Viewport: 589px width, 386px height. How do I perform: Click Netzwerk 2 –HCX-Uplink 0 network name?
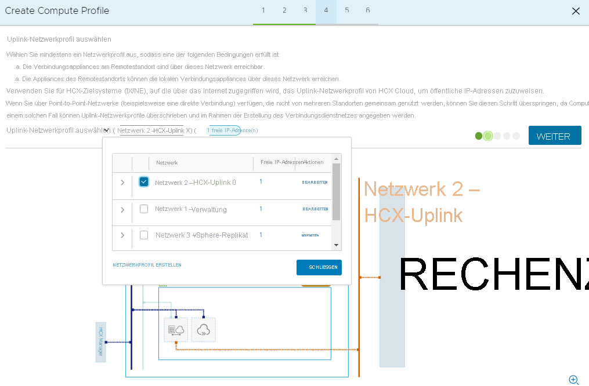pos(196,183)
